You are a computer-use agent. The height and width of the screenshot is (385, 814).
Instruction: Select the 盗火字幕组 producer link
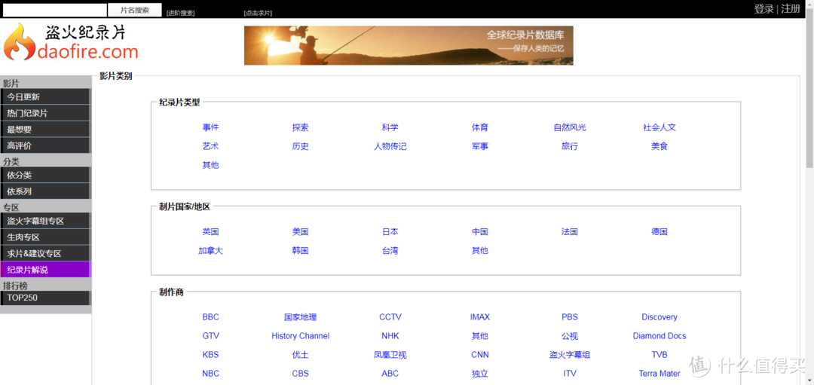pyautogui.click(x=570, y=354)
